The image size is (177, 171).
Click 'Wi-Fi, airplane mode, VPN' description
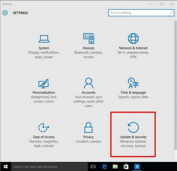(x=133, y=55)
